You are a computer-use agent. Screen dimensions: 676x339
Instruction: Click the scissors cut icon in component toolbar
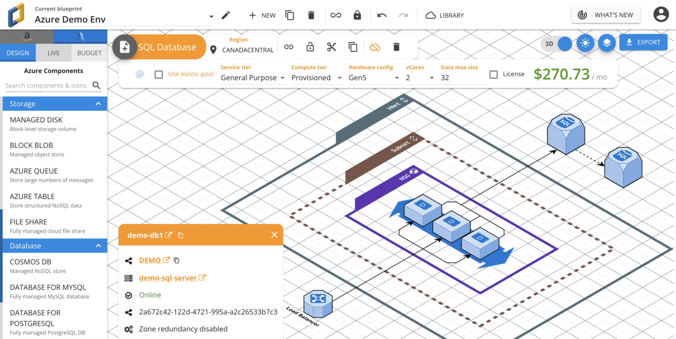pyautogui.click(x=331, y=47)
